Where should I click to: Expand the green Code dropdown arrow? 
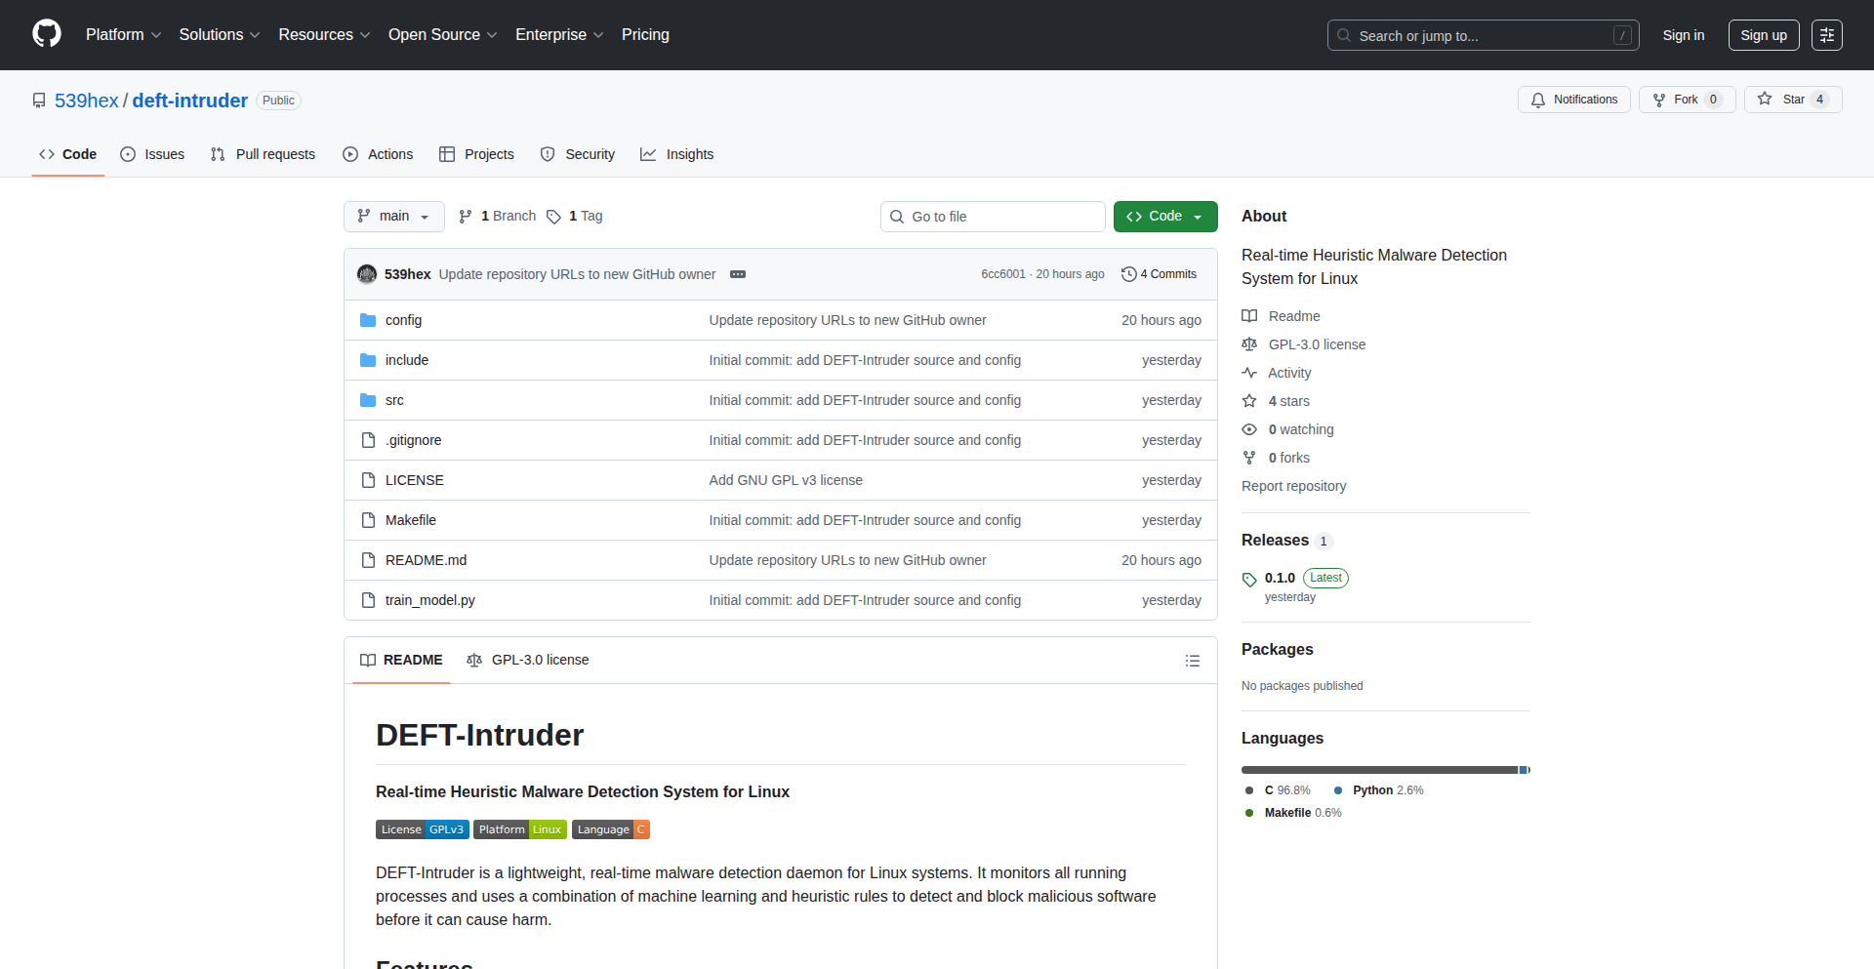1199,216
